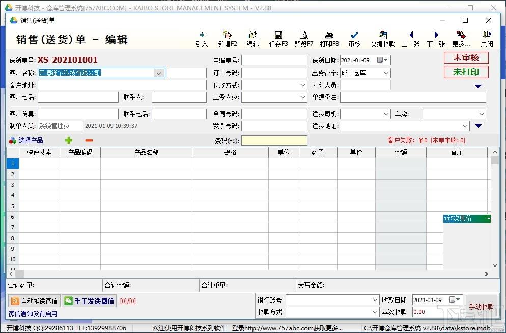Click the 发票号码 input field
Screen dimensions: 506x333
pyautogui.click(x=274, y=126)
